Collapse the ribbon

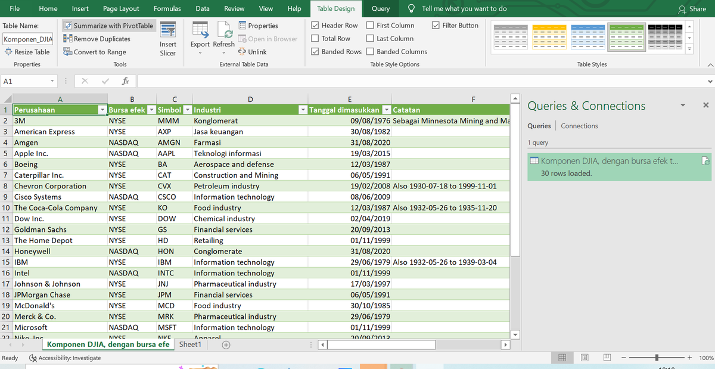(x=709, y=64)
